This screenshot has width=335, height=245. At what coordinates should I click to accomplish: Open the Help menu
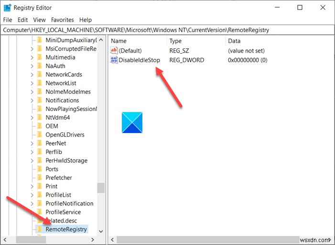coord(86,20)
